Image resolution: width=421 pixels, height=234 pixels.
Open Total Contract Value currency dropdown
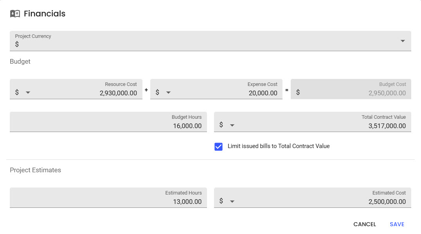pos(232,125)
